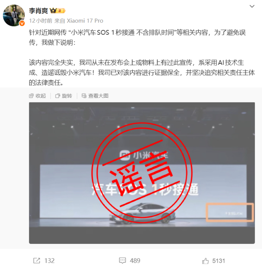Collapse image via 收起 label
This screenshot has height=267, width=262.
41,96
